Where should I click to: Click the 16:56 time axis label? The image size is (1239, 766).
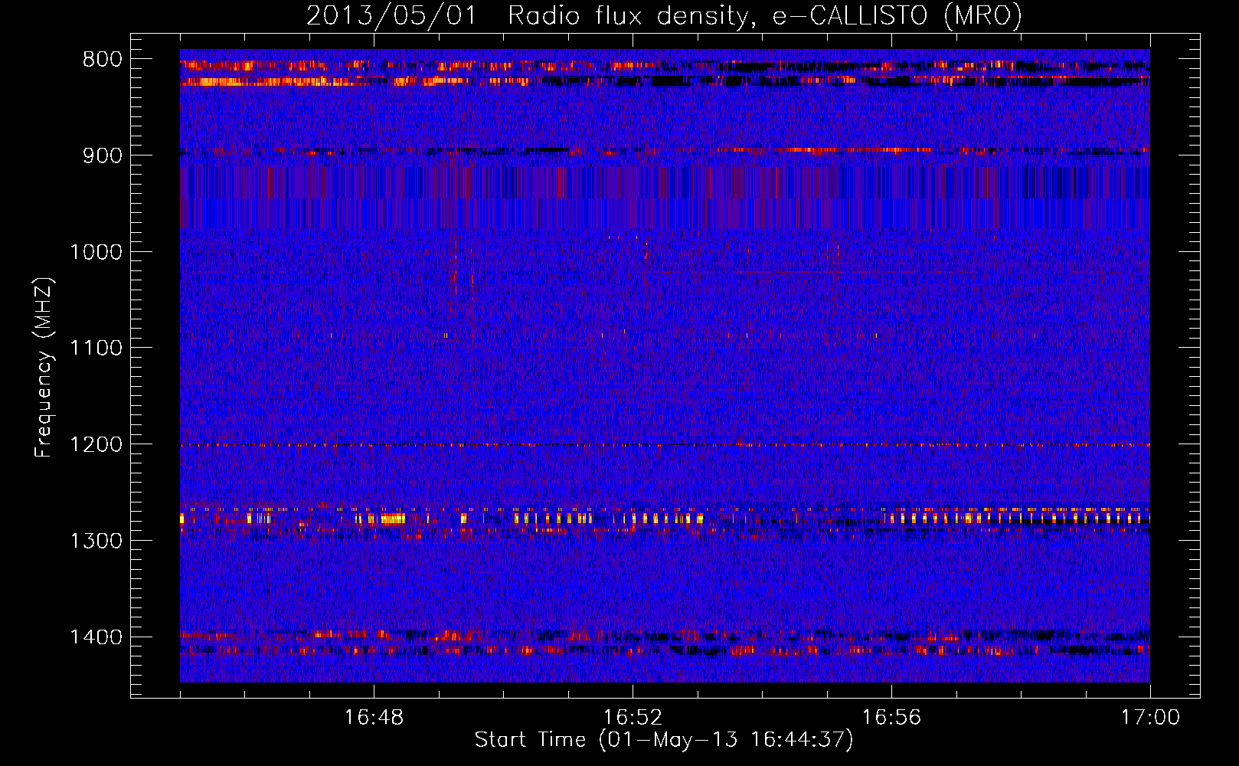pyautogui.click(x=891, y=718)
